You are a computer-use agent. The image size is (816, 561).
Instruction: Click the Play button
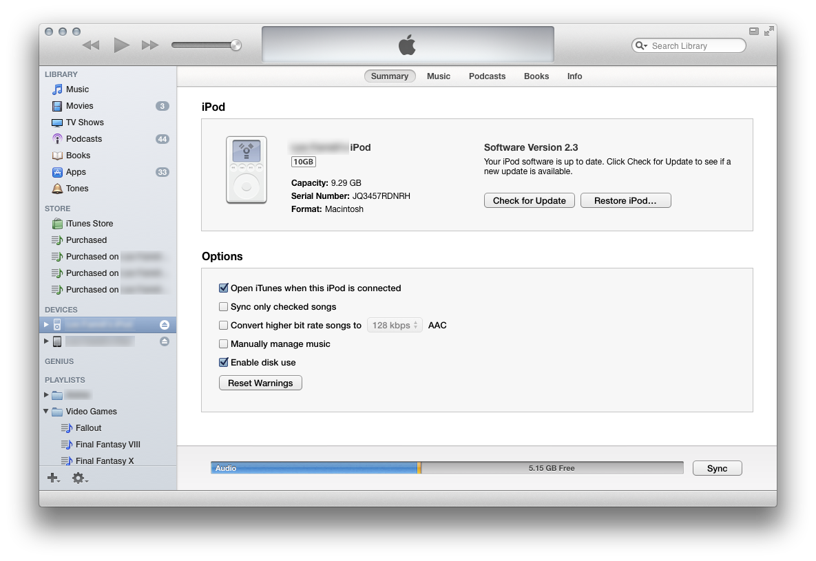[121, 45]
